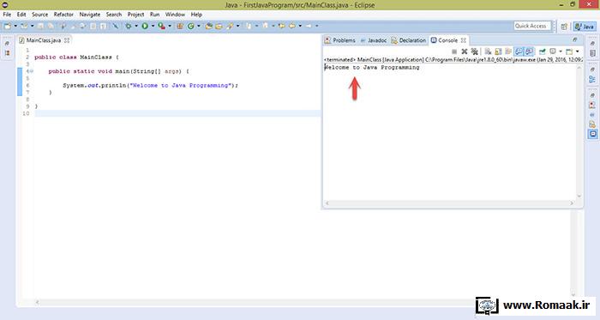Toggle Show Console When Standard Error Changes
Image resolution: width=600 pixels, height=320 pixels.
[529, 51]
